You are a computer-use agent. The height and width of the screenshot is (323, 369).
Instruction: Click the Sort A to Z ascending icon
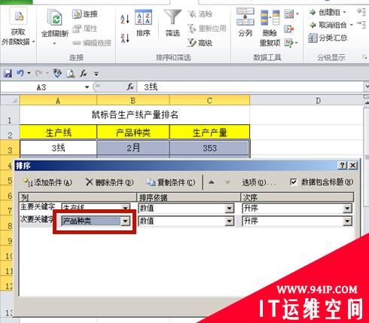point(125,19)
